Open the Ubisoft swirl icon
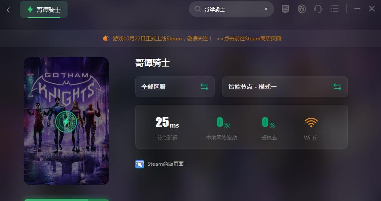381x201 pixels. (x=302, y=9)
